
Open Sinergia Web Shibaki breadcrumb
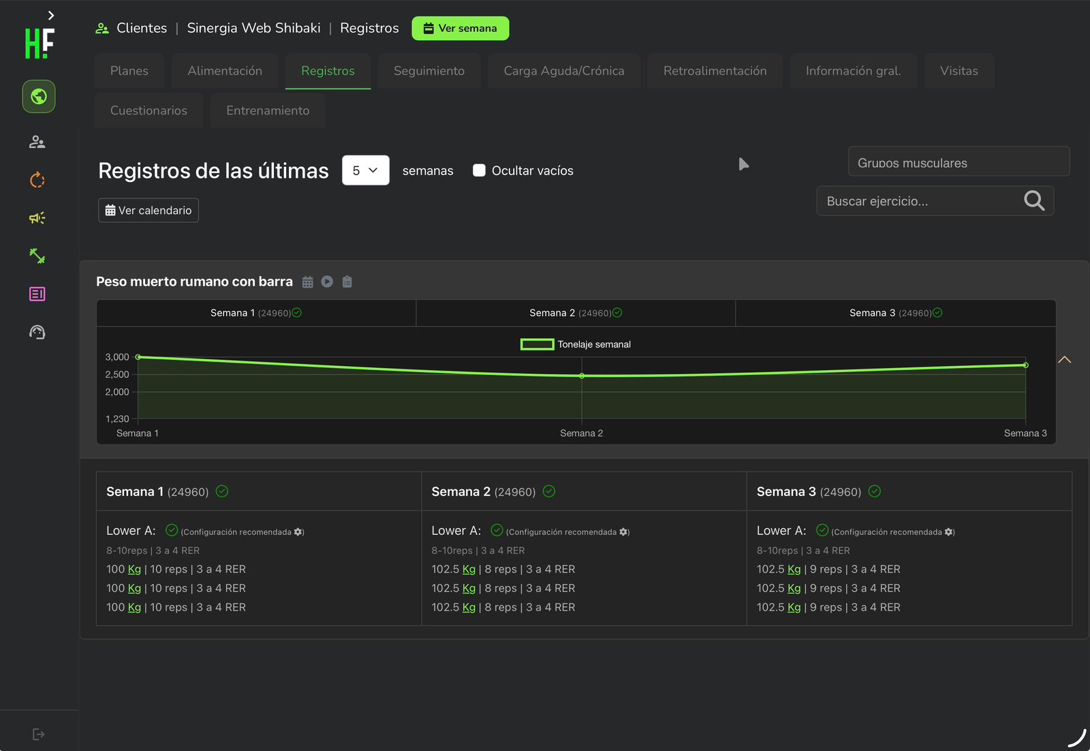[x=253, y=28]
